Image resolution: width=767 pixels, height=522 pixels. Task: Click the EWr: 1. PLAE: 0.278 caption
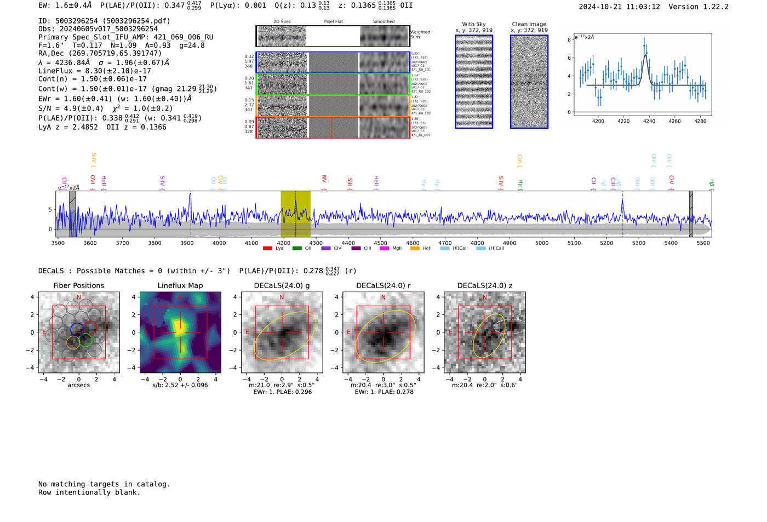point(384,392)
